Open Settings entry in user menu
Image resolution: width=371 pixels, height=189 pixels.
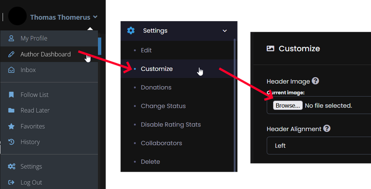[x=49, y=167]
